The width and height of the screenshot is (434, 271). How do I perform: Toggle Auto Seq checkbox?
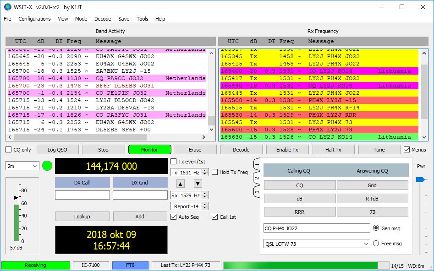174,217
